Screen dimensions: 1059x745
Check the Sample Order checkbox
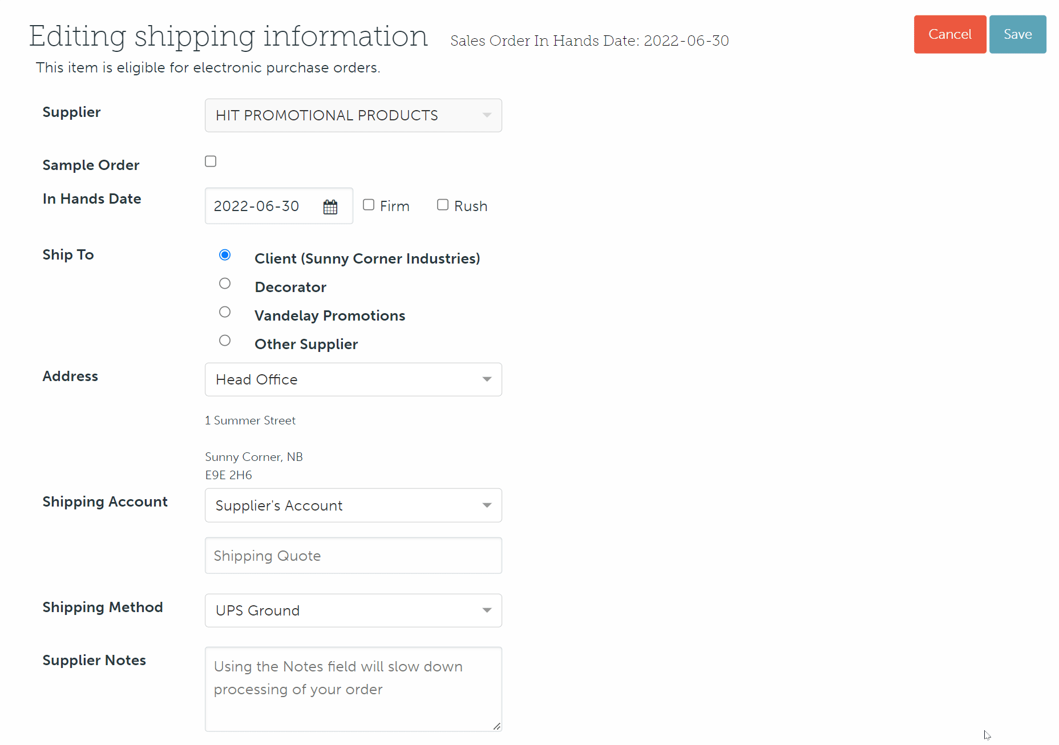point(210,161)
